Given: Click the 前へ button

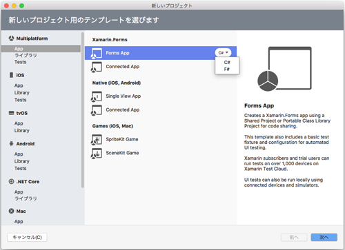Looking at the screenshot, I should pyautogui.click(x=294, y=238).
